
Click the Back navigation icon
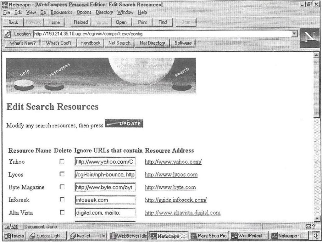pyautogui.click(x=13, y=22)
